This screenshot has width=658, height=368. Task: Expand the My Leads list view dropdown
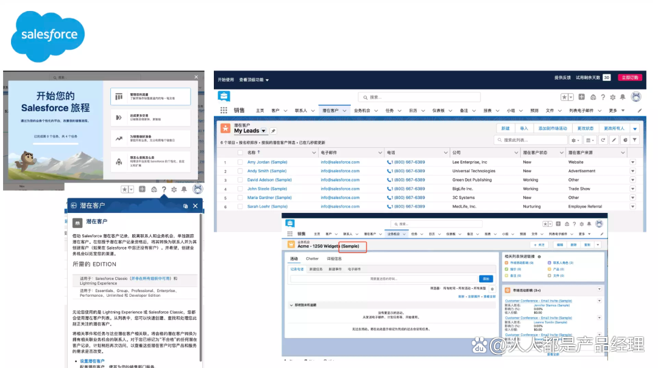[264, 131]
